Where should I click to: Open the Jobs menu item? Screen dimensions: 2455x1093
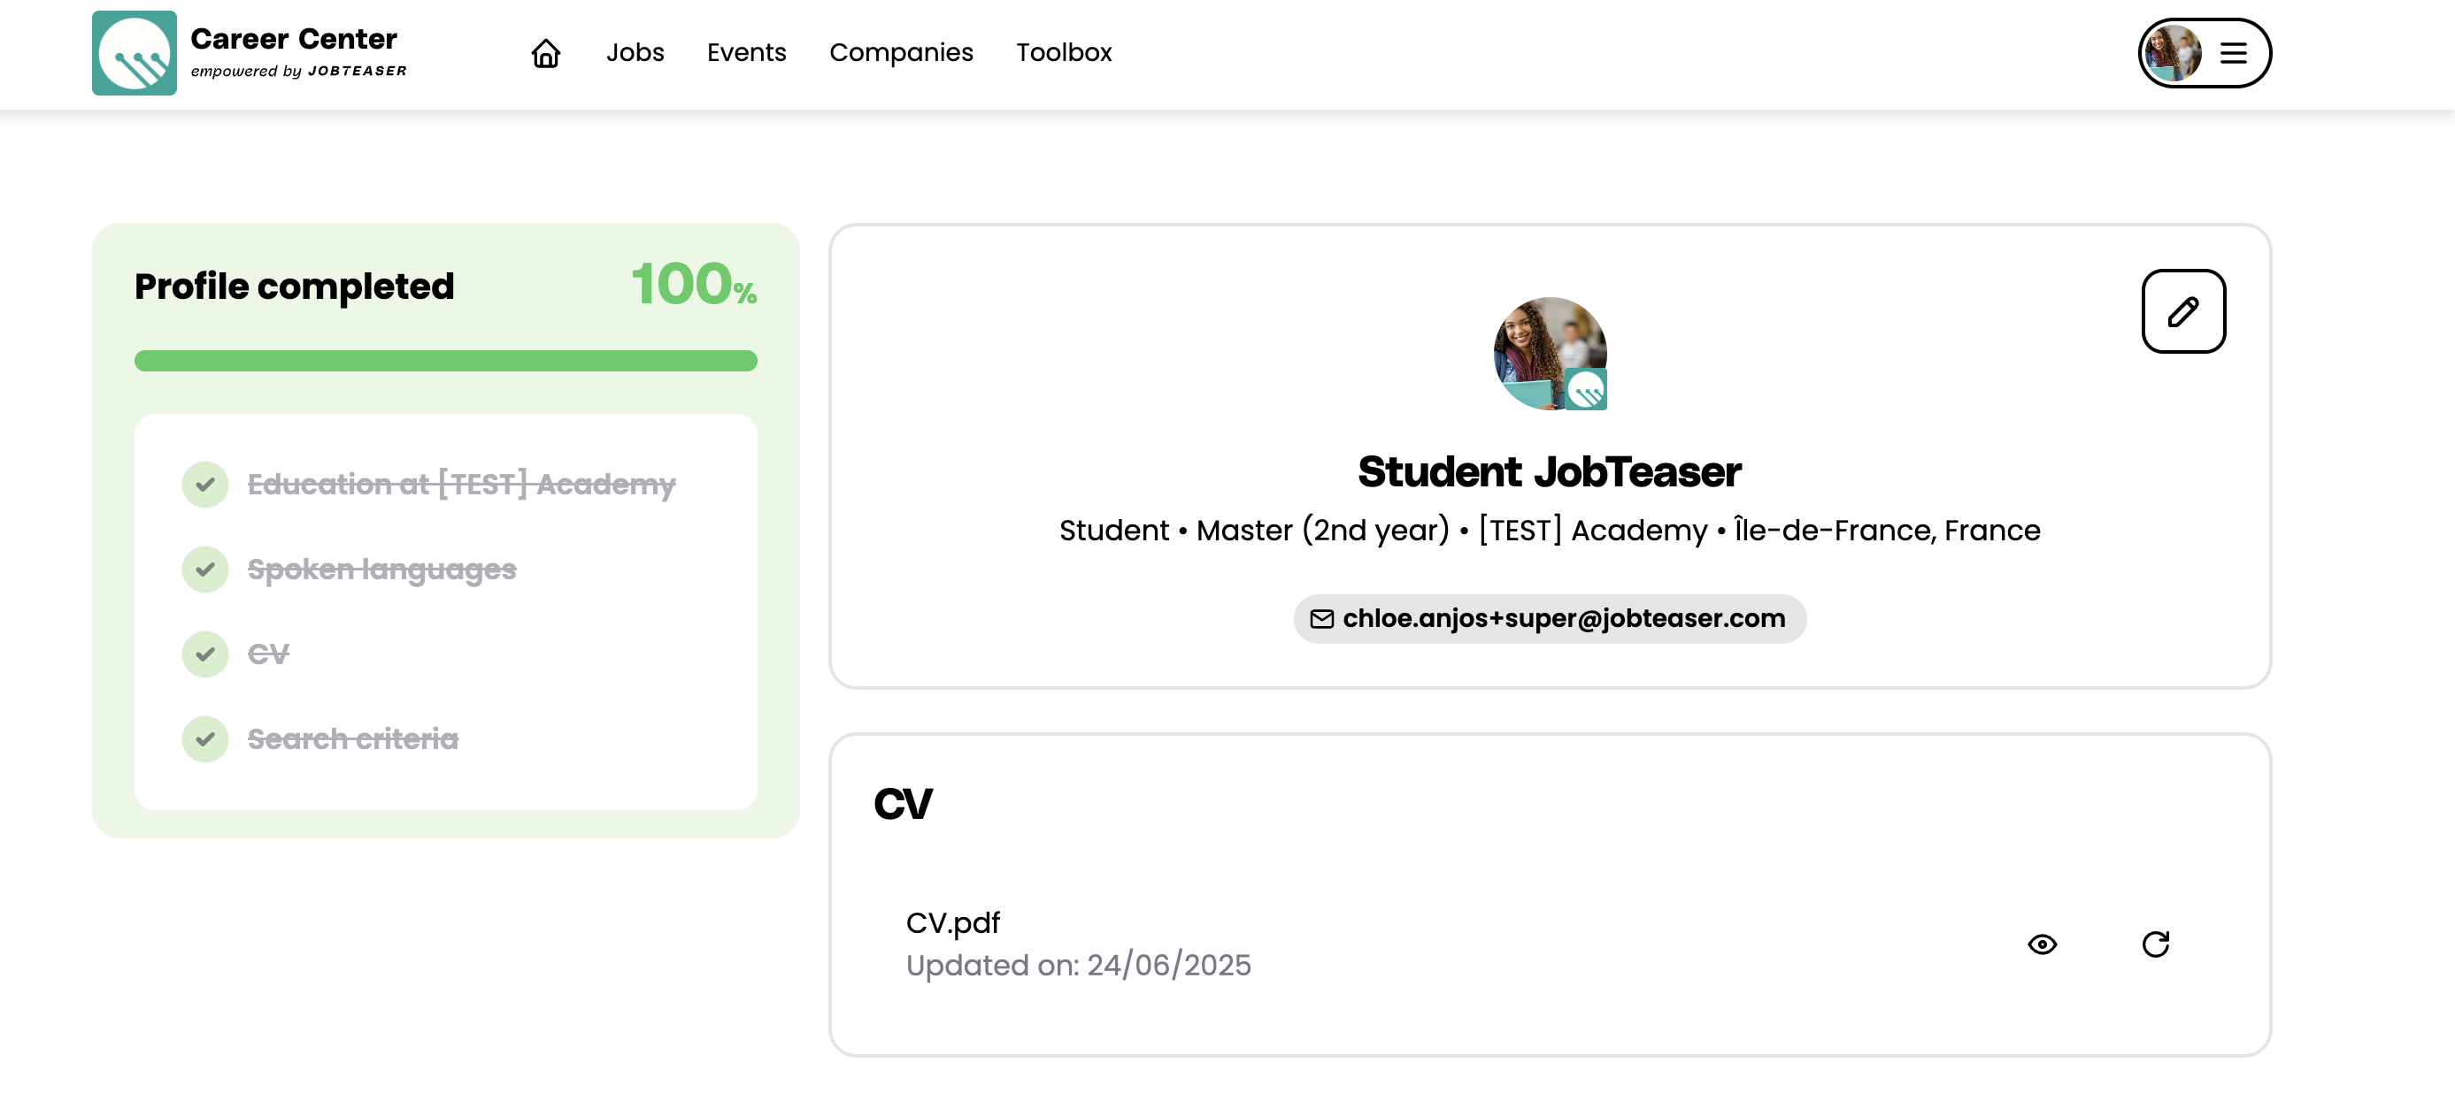635,53
